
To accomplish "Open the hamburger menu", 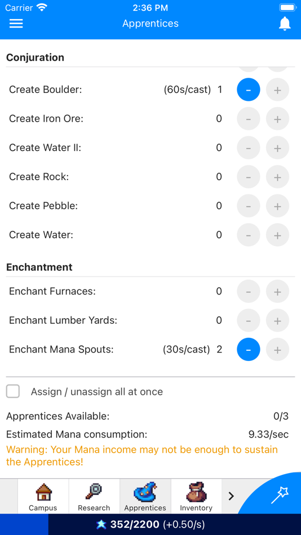I will click(16, 24).
